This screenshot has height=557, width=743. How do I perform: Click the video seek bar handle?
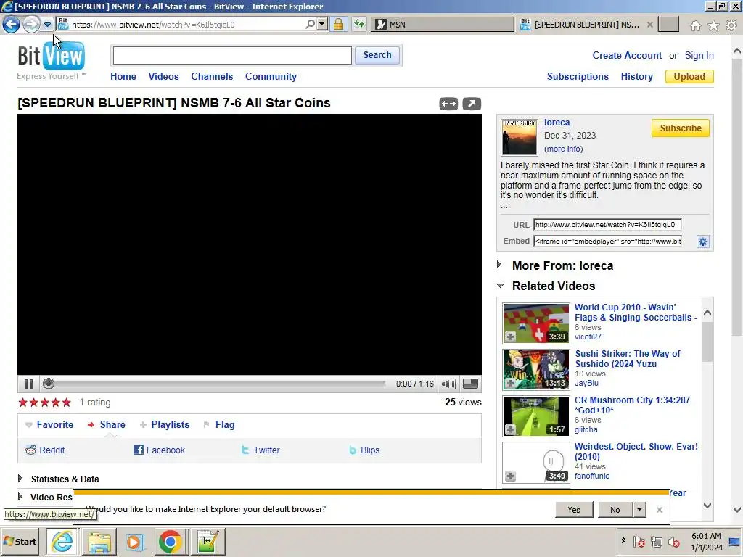pos(49,384)
